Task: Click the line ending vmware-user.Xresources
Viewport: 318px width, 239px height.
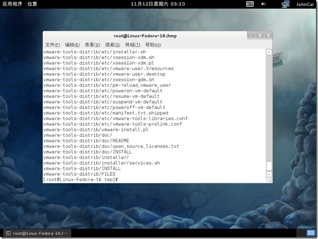Action: coord(109,69)
